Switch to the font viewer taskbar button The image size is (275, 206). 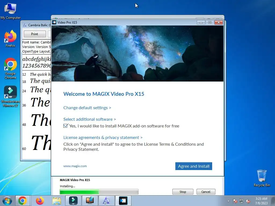pos(106,201)
